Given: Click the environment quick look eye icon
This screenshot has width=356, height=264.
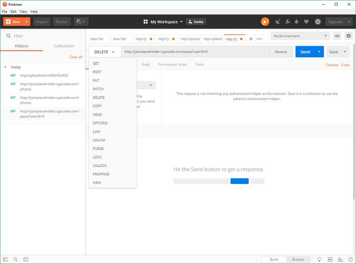Looking at the screenshot, I should pos(337,36).
